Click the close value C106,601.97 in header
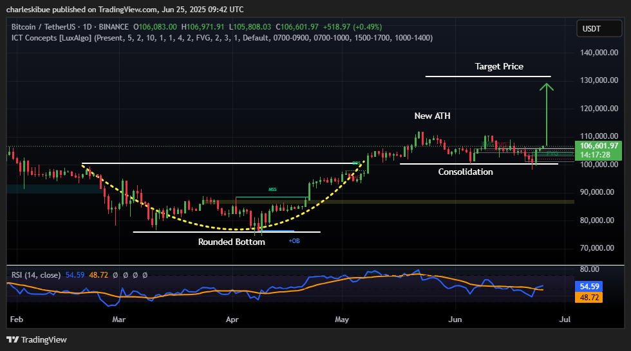Screen dimensions: 631x351 click(x=297, y=27)
